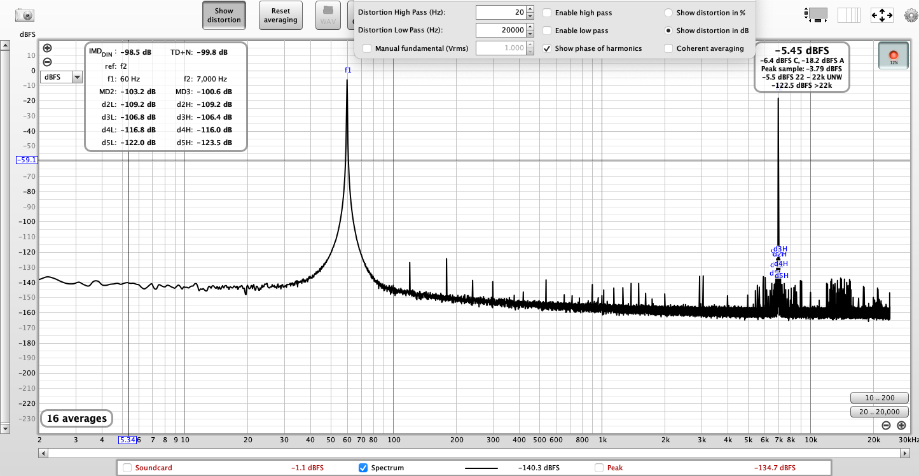Zoom out vertical axis with minus icon
919x476 pixels.
click(47, 62)
